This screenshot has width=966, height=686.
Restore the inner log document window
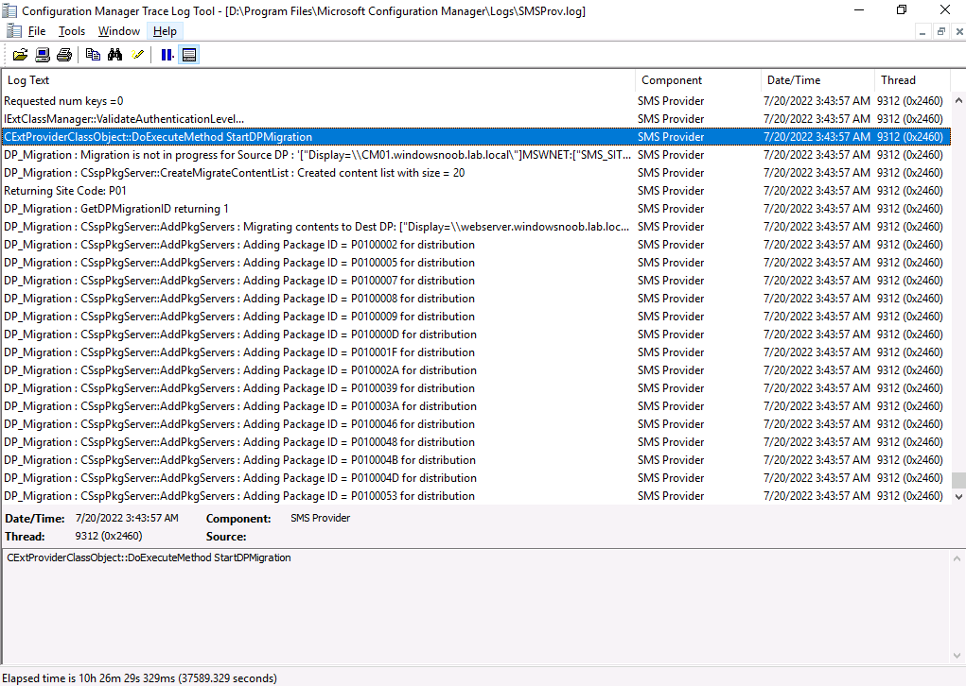[940, 31]
